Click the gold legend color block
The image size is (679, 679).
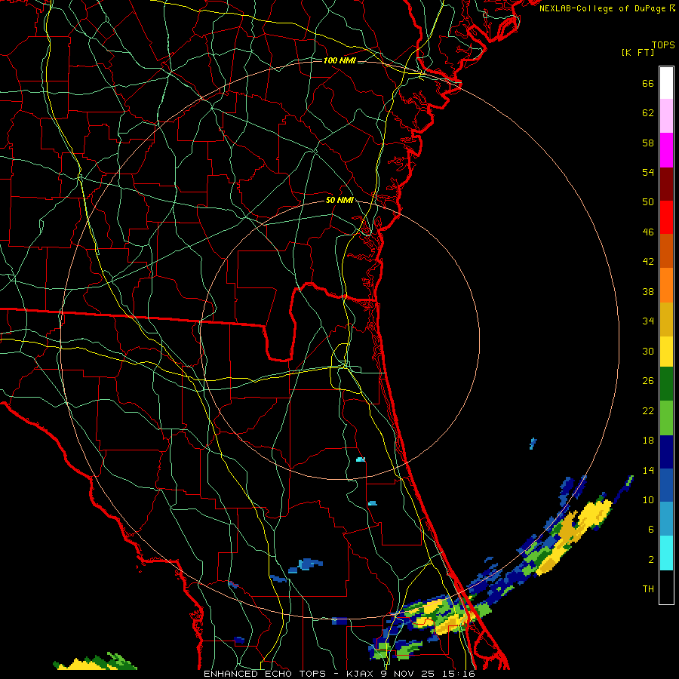point(666,320)
